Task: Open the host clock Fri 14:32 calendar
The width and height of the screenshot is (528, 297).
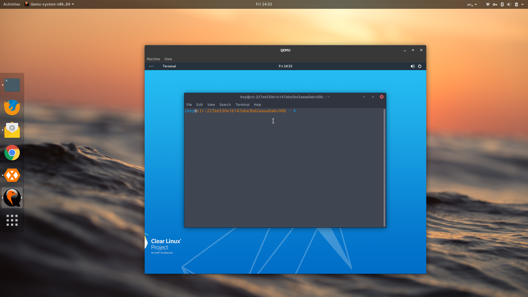Action: coord(264,4)
